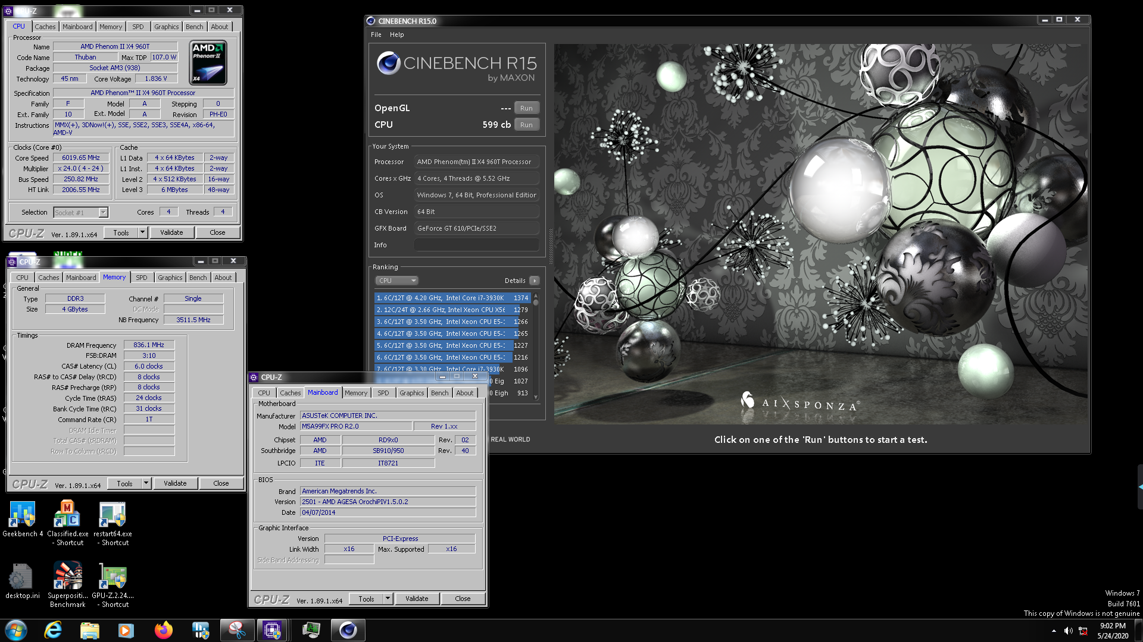This screenshot has height=642, width=1143.
Task: Select the restart64.exe shortcut desktop icon
Action: coord(113,523)
